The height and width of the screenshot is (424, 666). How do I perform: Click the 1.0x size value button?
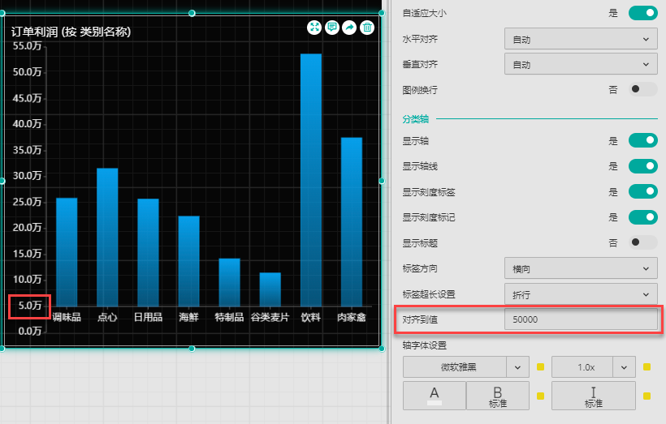pyautogui.click(x=582, y=367)
